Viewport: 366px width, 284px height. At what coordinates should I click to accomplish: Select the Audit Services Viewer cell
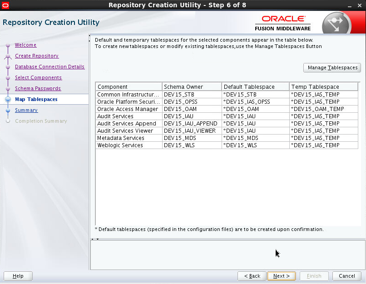129,130
